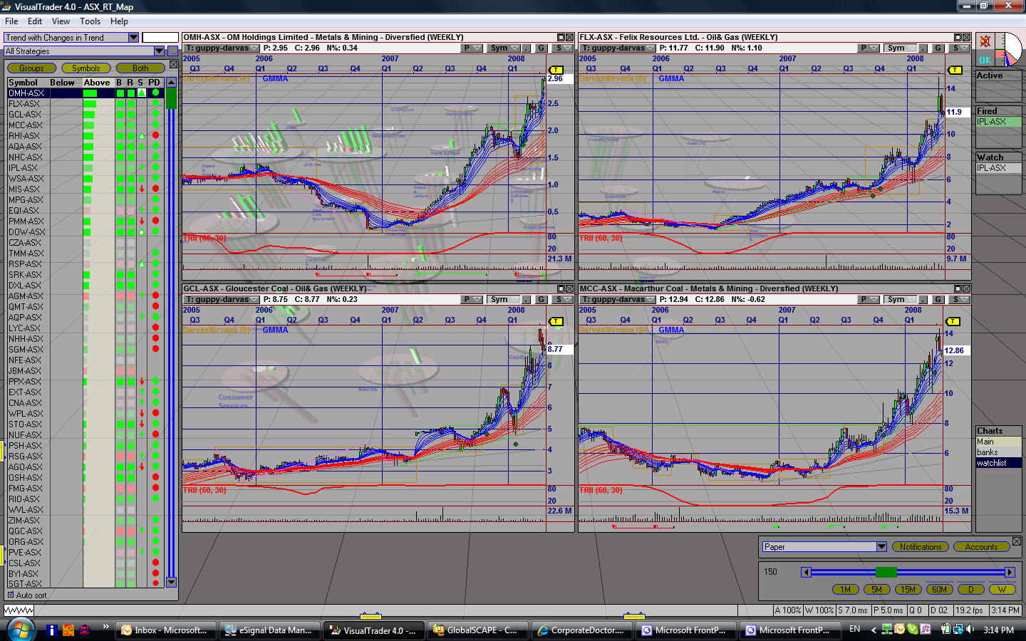The width and height of the screenshot is (1026, 641).
Task: Click the Both button
Action: pos(140,68)
